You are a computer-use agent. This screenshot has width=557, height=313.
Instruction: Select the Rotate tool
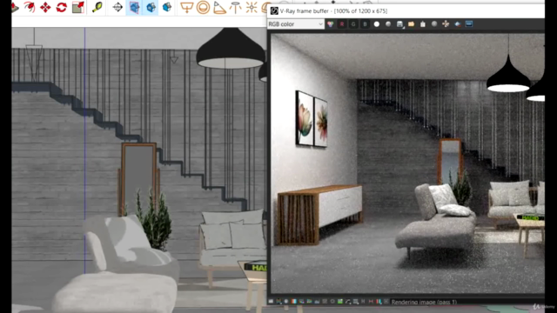click(62, 7)
